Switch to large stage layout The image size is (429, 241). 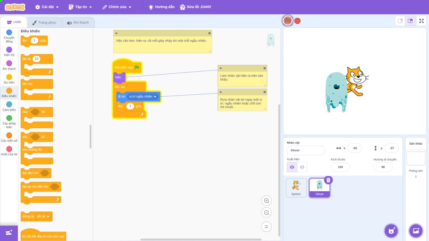coord(410,21)
